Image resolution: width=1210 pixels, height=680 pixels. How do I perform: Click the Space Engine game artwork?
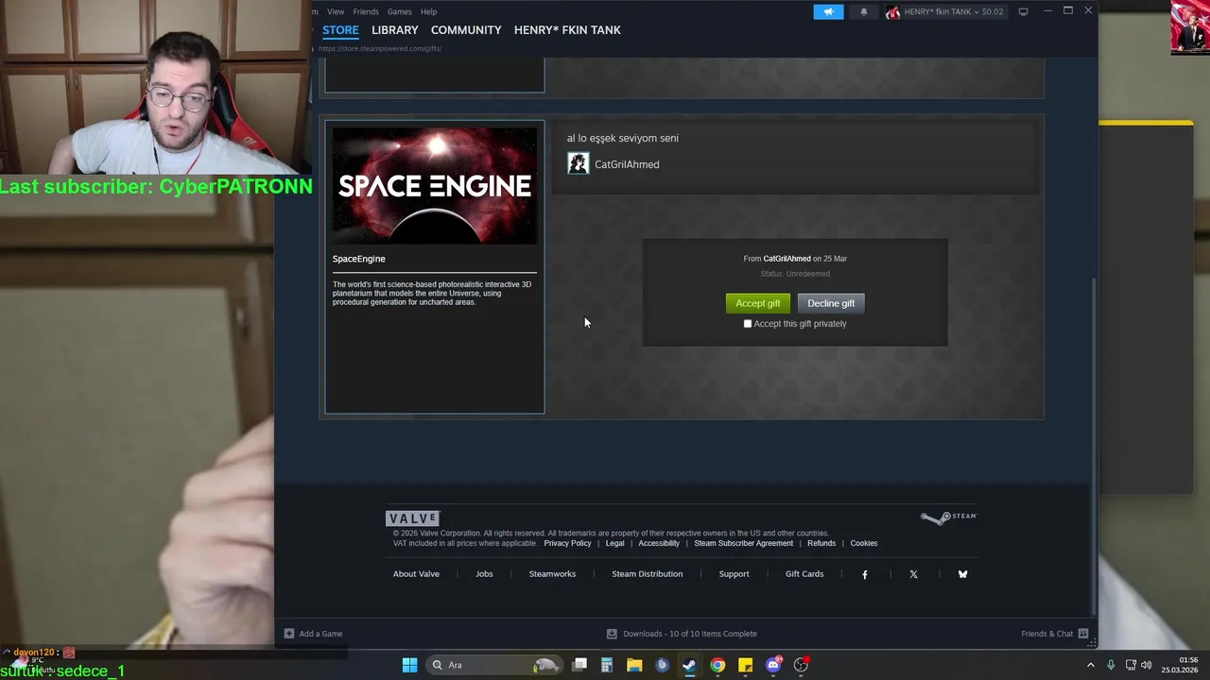[435, 186]
